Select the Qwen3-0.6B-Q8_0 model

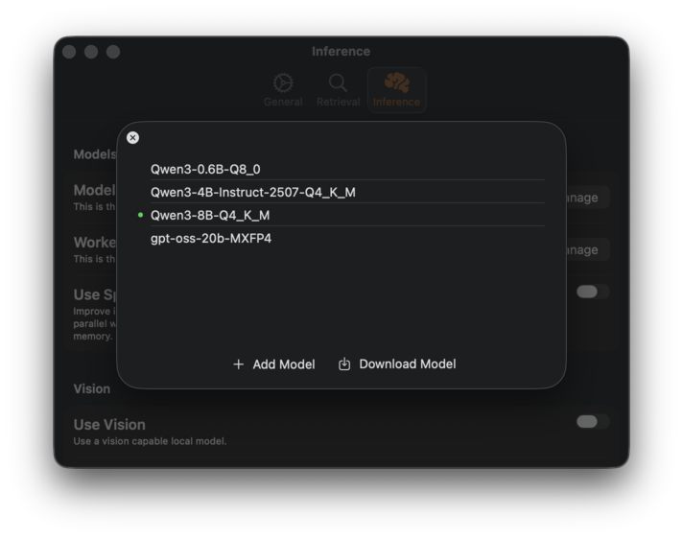pyautogui.click(x=205, y=169)
